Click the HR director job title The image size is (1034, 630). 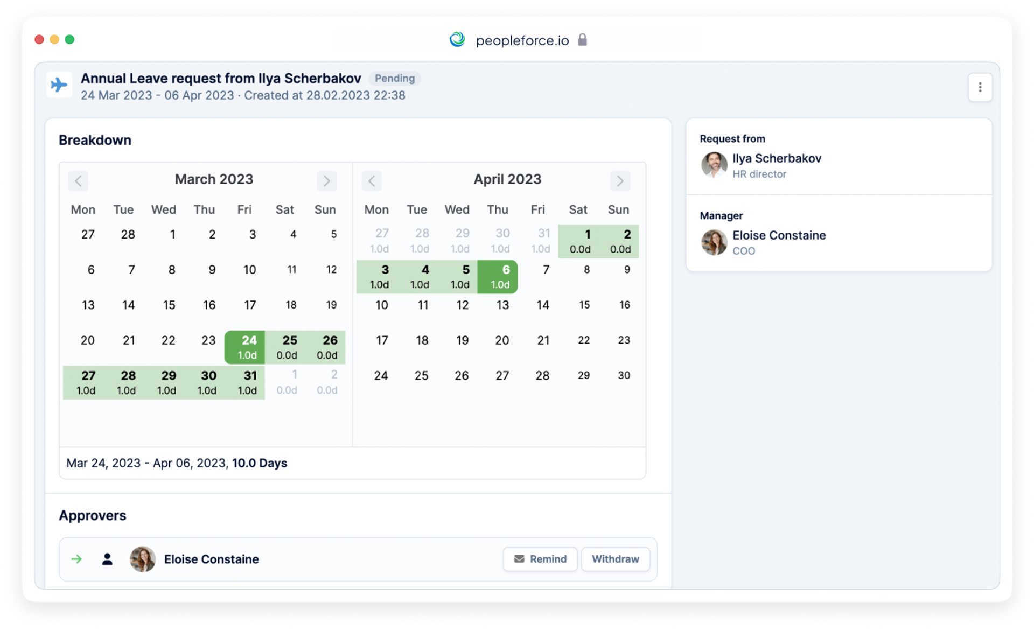tap(759, 174)
